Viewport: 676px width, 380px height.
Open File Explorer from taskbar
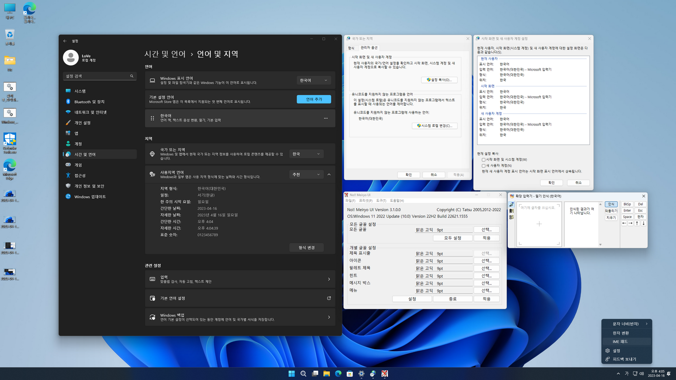point(327,374)
